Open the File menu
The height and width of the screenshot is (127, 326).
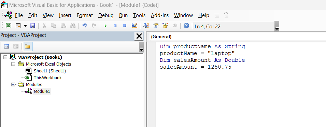pos(19,15)
